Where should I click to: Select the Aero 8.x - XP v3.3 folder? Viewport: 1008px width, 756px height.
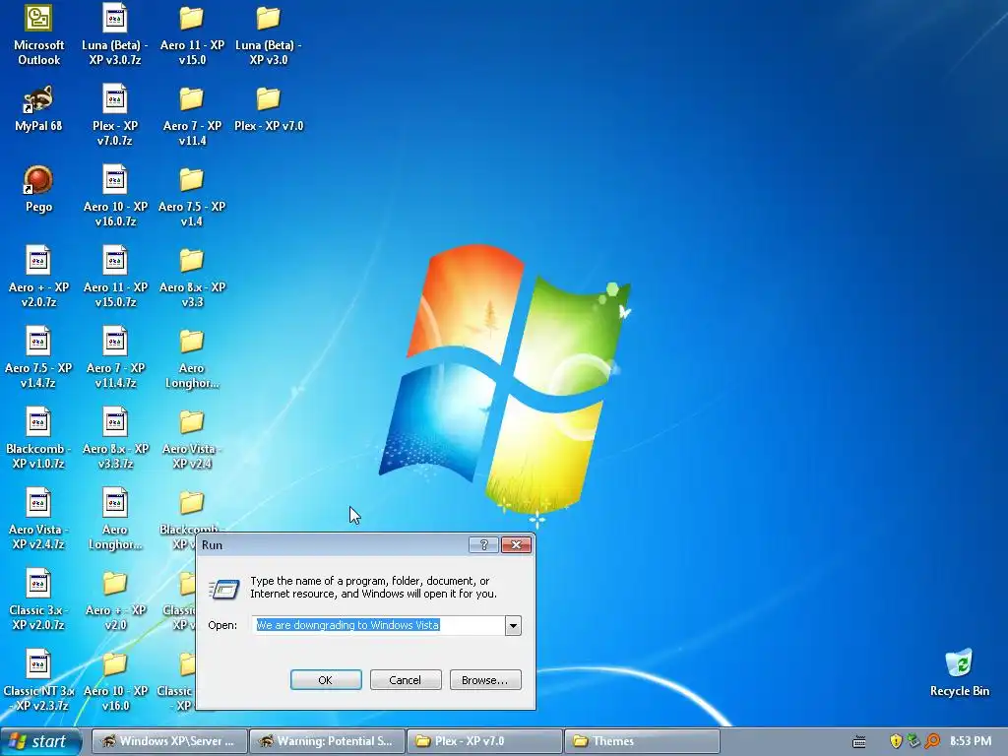192,277
